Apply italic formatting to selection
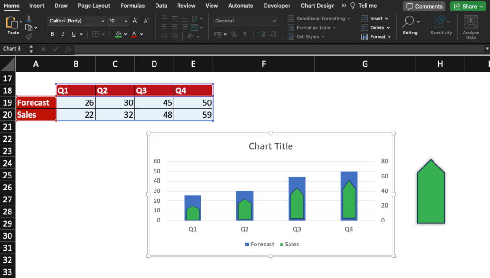Screen dimensions: 490x278 [x=63, y=33]
